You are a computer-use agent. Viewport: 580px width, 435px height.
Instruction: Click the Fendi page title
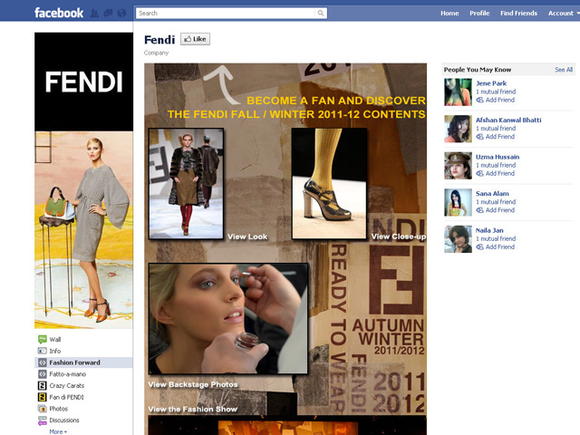[x=159, y=39]
